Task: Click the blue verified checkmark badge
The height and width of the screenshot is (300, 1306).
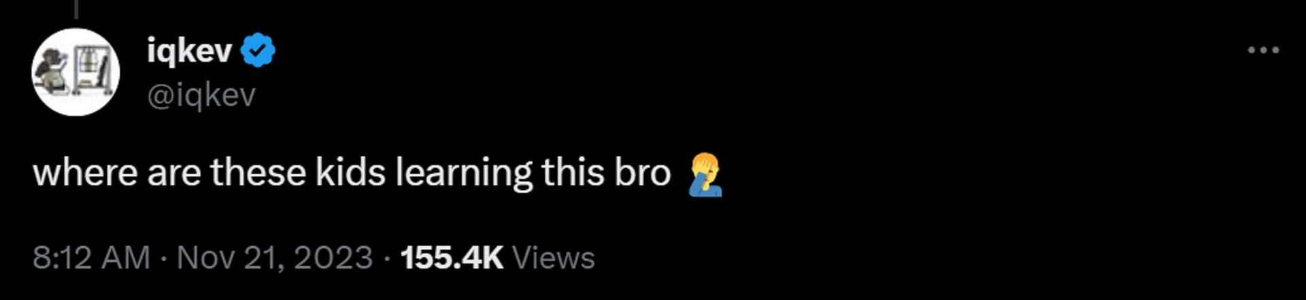Action: pyautogui.click(x=258, y=51)
